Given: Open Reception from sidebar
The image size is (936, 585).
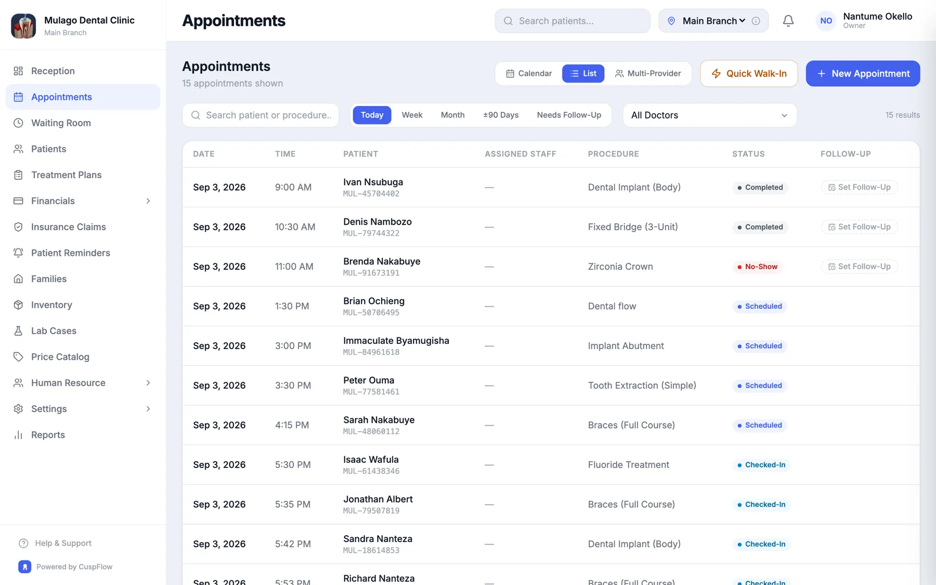Looking at the screenshot, I should tap(83, 71).
